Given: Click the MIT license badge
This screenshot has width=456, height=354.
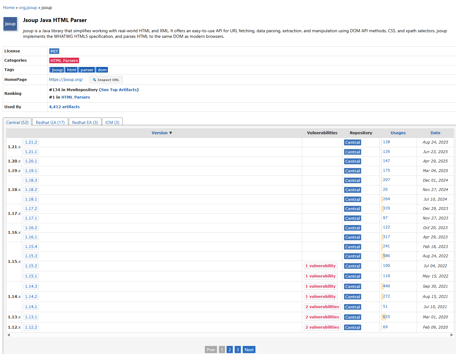Looking at the screenshot, I should click(54, 51).
